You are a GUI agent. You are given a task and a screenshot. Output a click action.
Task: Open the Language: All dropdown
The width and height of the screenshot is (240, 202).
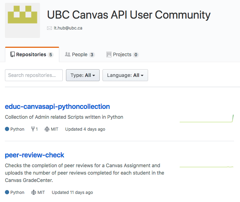click(x=125, y=75)
